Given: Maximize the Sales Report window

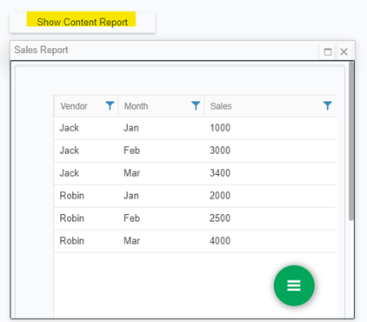Looking at the screenshot, I should (328, 52).
